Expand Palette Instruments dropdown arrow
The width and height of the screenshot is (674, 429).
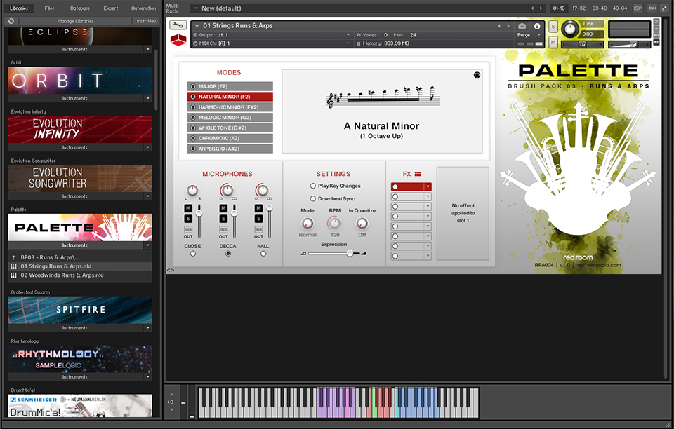(x=148, y=245)
